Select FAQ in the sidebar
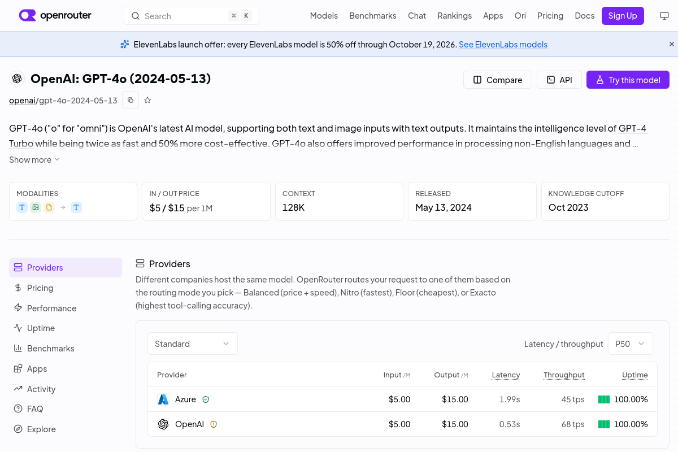The height and width of the screenshot is (452, 678). pyautogui.click(x=66, y=409)
